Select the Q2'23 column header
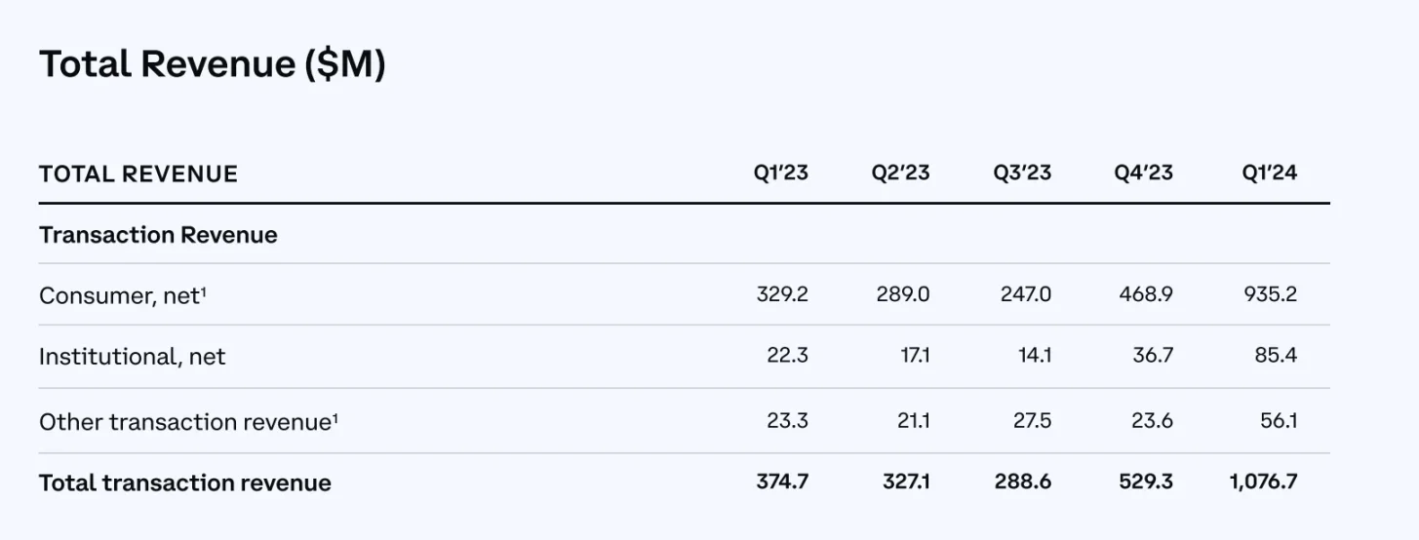Viewport: 1419px width, 540px height. [x=901, y=174]
